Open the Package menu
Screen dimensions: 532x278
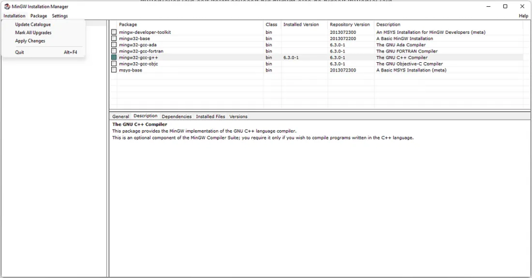tap(38, 16)
